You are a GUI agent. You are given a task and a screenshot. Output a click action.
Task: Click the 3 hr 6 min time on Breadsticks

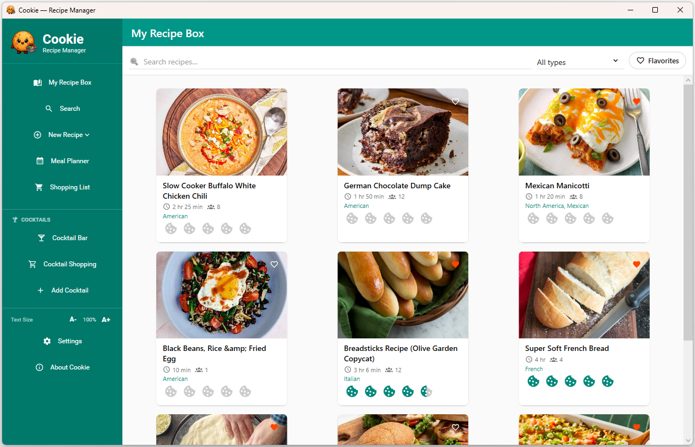tap(366, 370)
